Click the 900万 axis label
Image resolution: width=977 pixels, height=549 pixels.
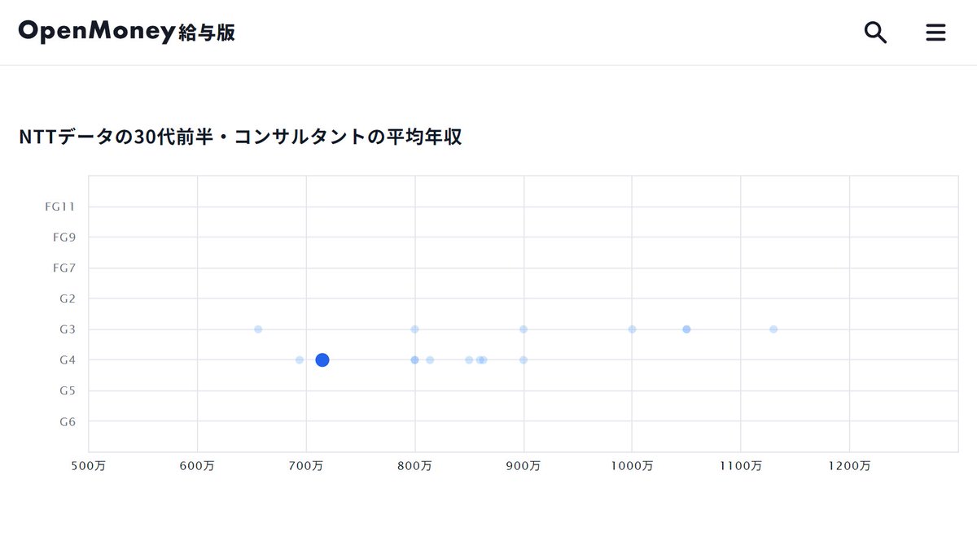click(x=524, y=466)
